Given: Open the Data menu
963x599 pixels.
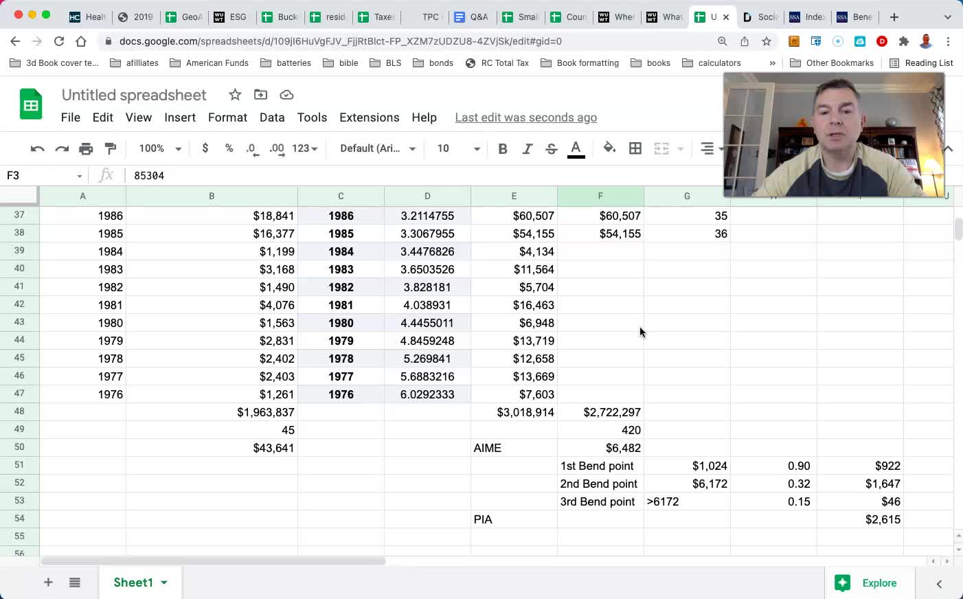Looking at the screenshot, I should (x=272, y=117).
